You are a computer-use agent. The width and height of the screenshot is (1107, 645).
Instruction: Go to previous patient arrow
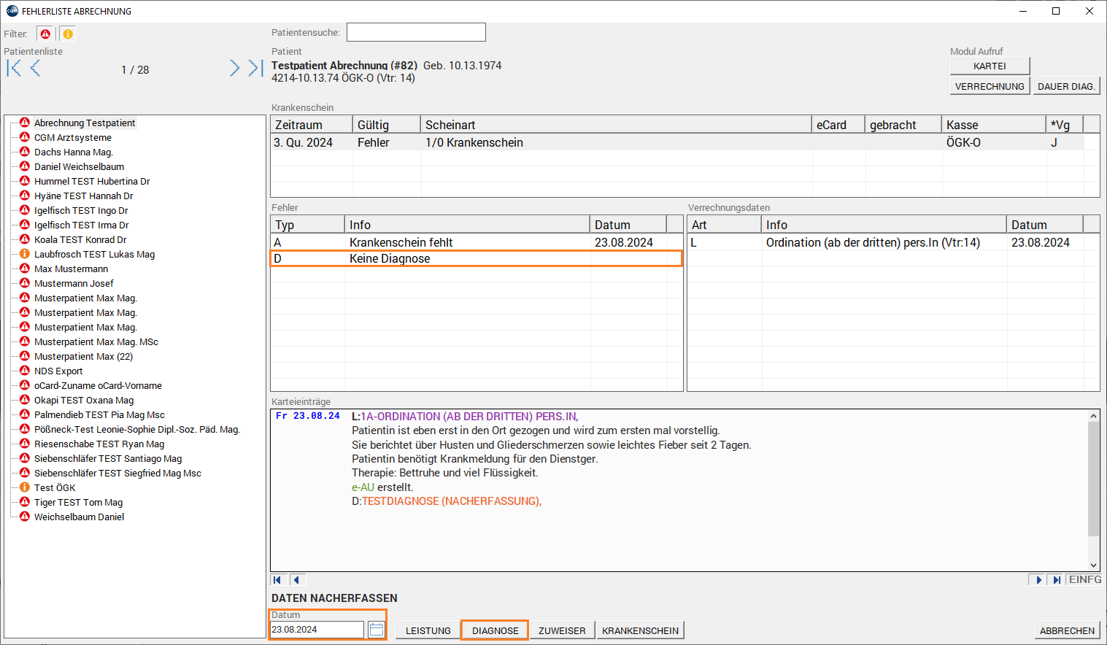[35, 69]
